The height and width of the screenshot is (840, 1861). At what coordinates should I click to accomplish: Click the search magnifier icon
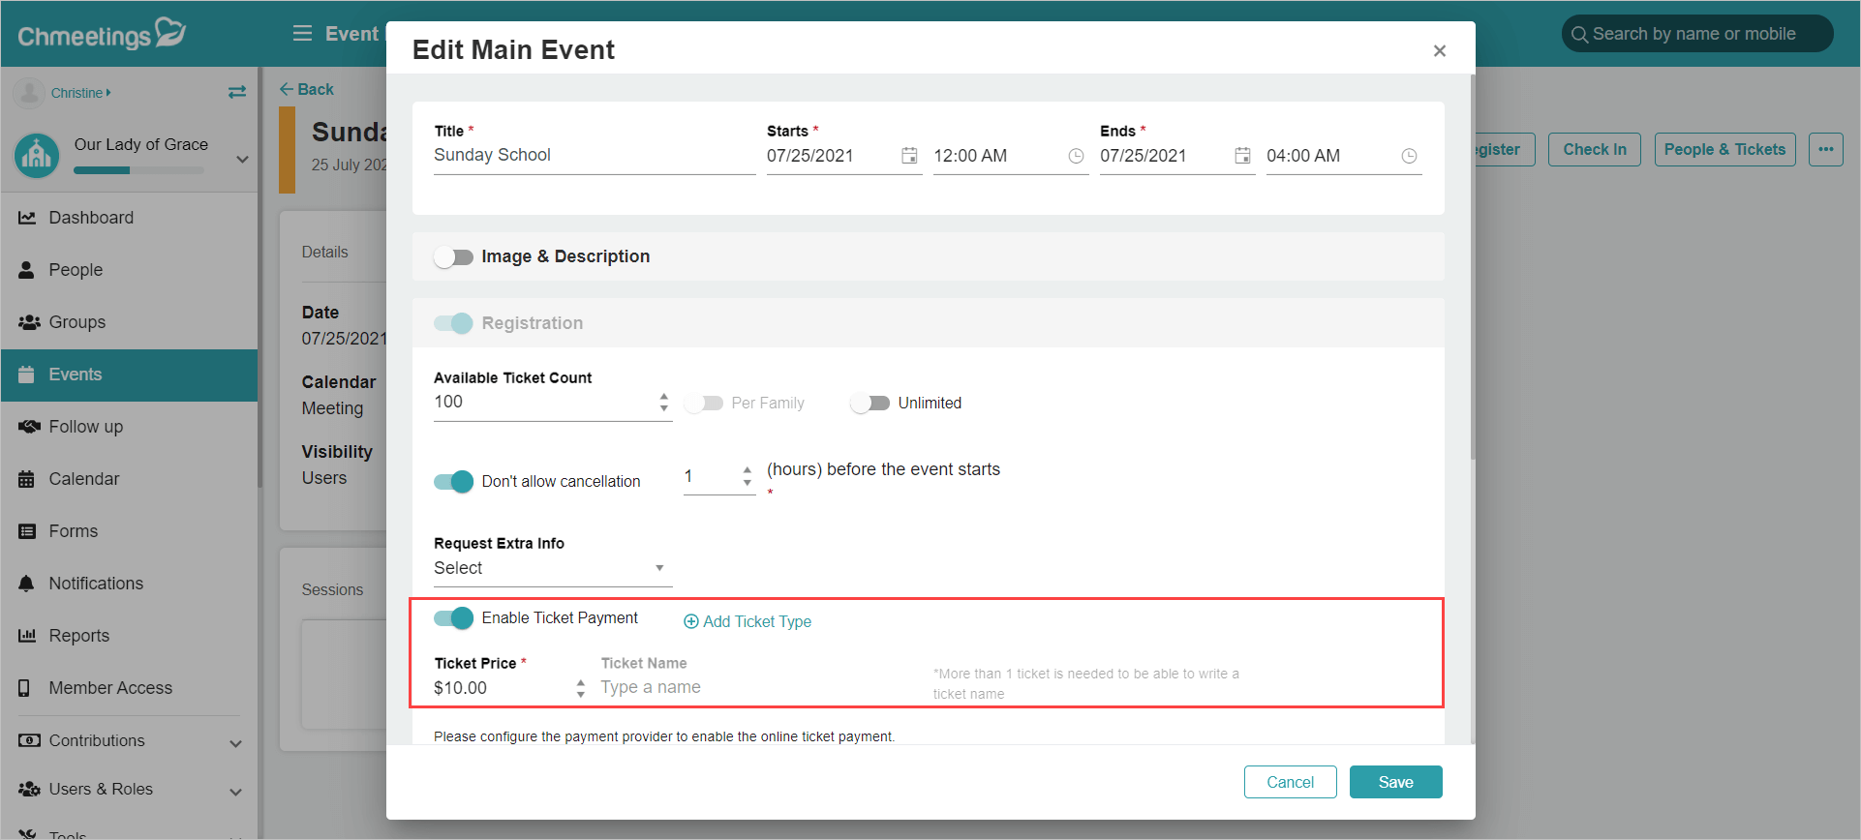point(1579,35)
